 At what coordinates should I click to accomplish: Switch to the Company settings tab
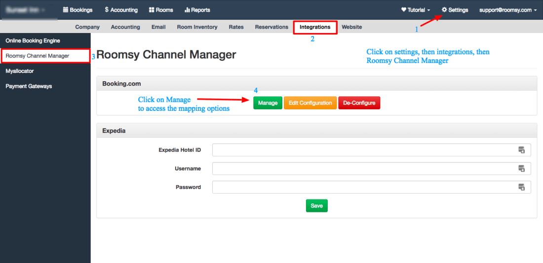(x=87, y=27)
